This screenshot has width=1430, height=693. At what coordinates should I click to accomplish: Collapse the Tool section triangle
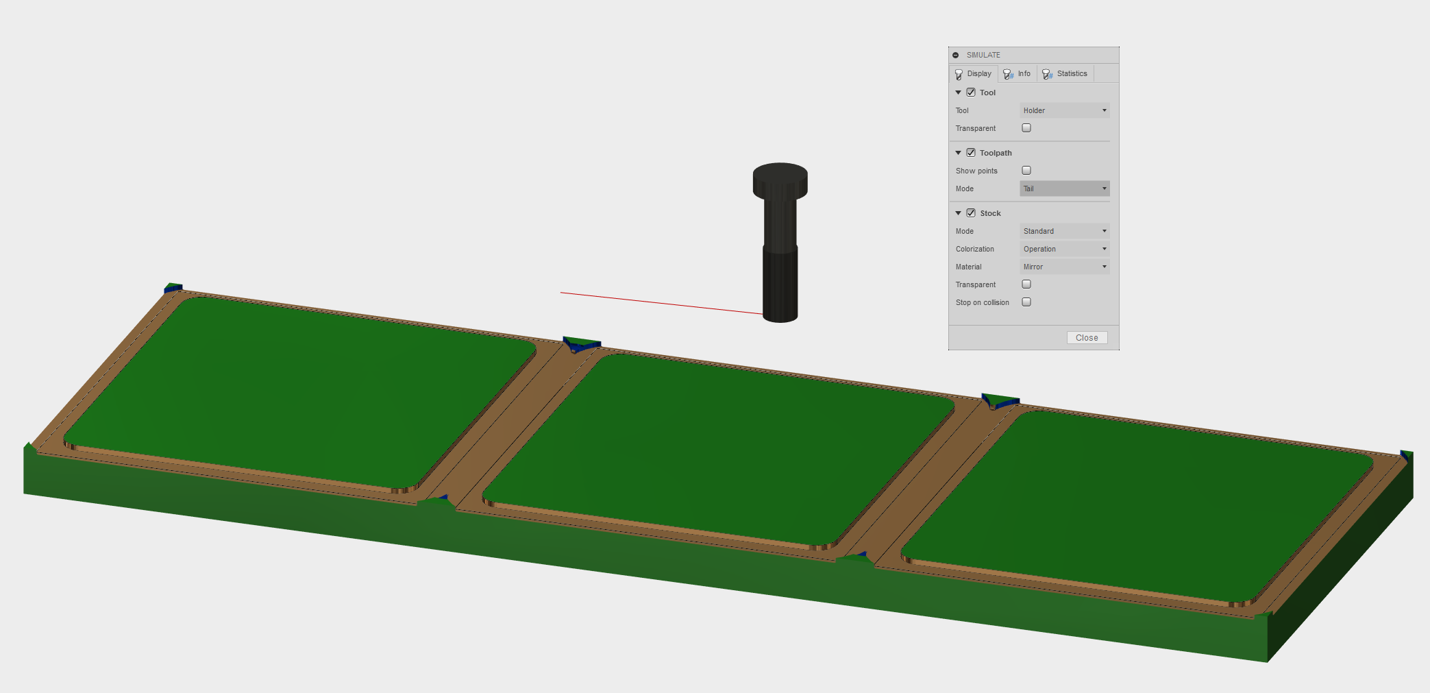click(x=958, y=93)
